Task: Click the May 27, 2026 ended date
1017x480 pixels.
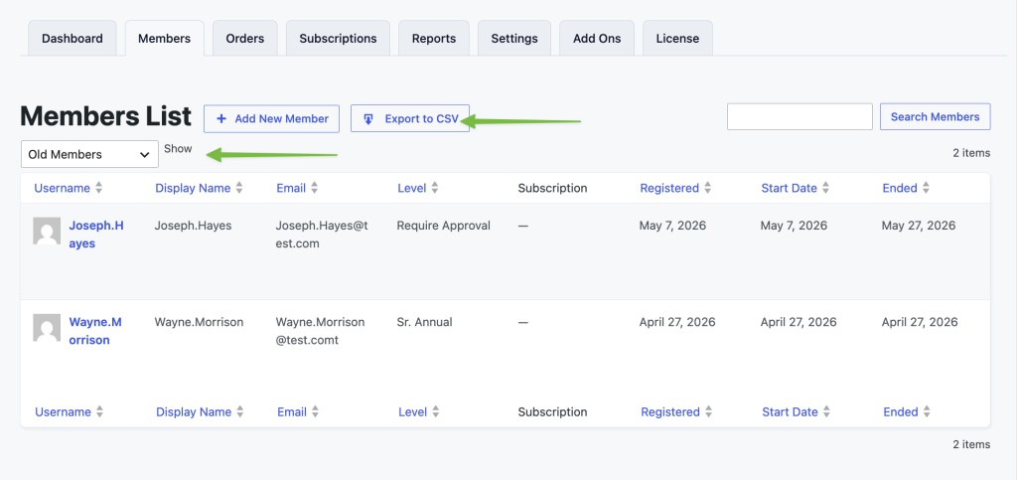Action: [919, 226]
